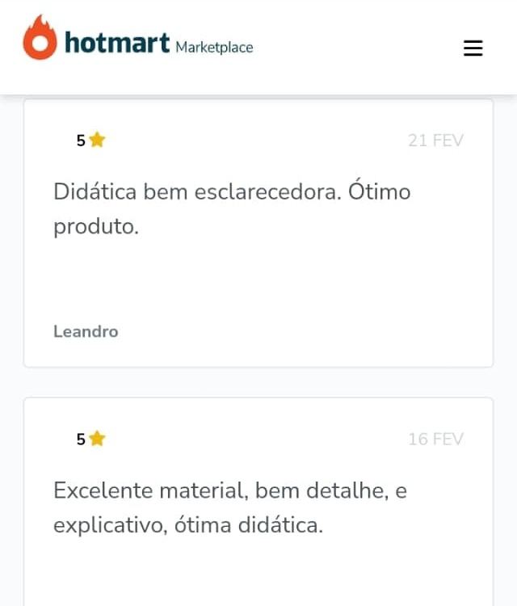
Task: Click the word 'Ótimo' in first review
Action: tap(380, 191)
